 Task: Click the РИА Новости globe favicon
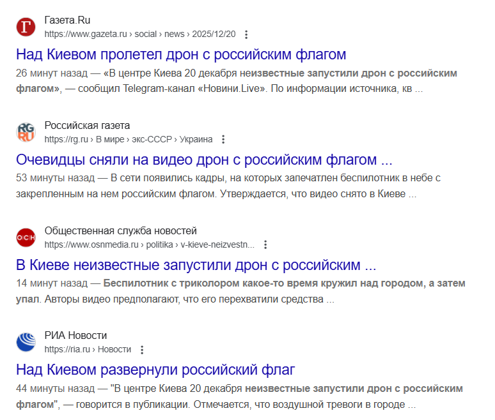click(26, 343)
